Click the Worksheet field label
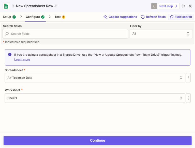The height and width of the screenshot is (148, 195). coord(12,90)
